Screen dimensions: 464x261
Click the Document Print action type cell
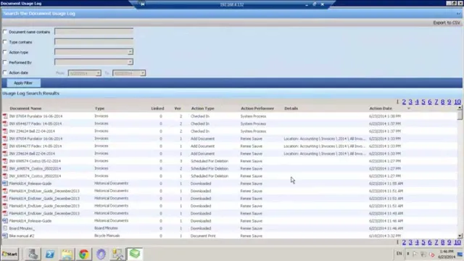pyautogui.click(x=203, y=236)
